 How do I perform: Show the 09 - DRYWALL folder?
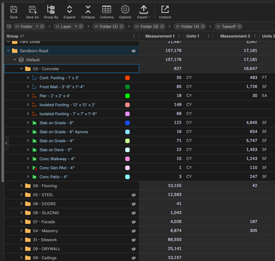[134, 249]
